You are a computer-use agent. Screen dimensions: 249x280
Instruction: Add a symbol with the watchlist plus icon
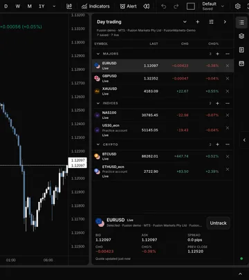tap(198, 22)
